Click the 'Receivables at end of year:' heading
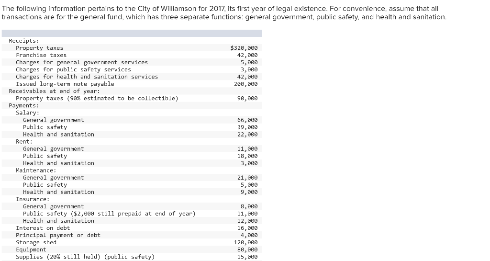 (x=55, y=91)
